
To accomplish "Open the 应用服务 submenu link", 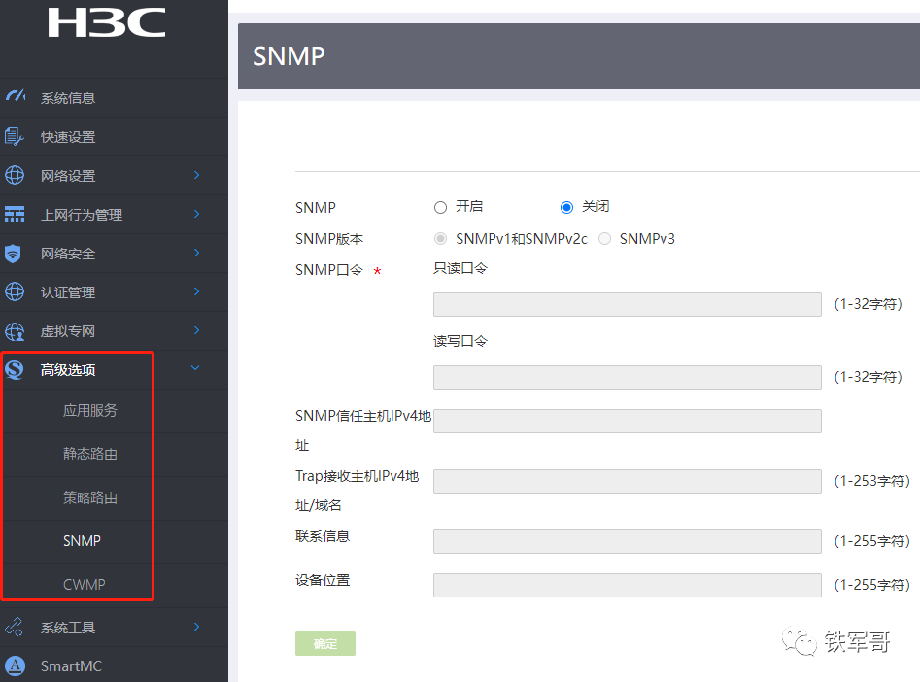I will pos(90,410).
